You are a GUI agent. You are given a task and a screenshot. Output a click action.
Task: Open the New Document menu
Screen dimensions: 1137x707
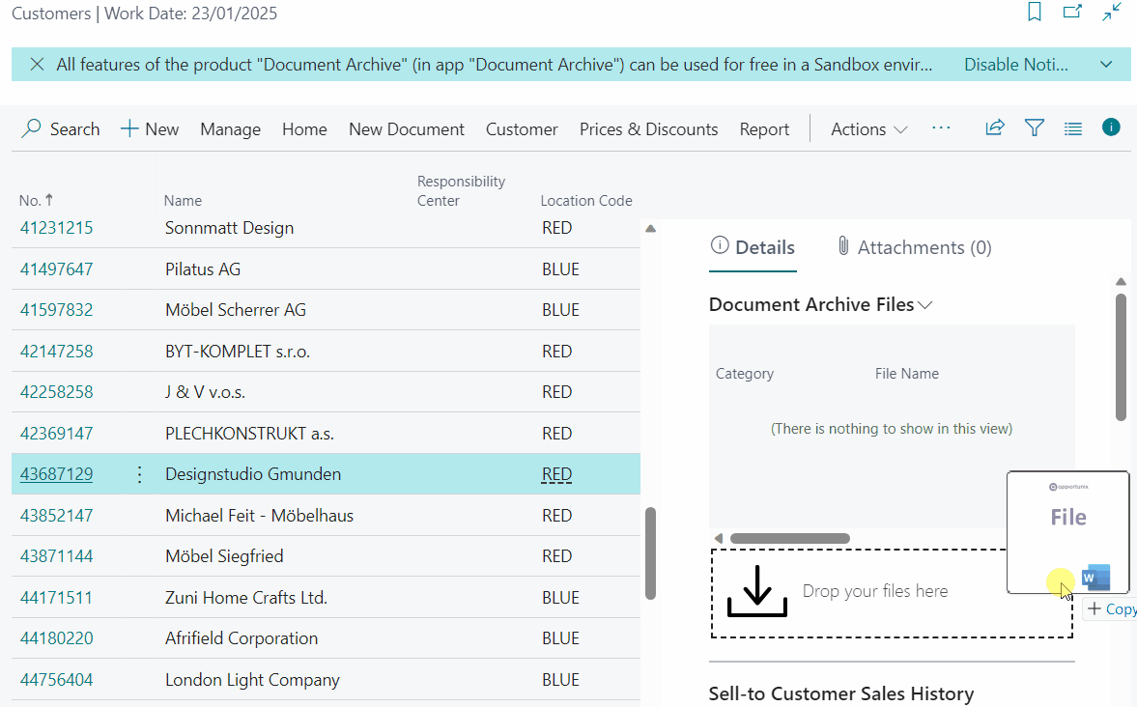[406, 128]
